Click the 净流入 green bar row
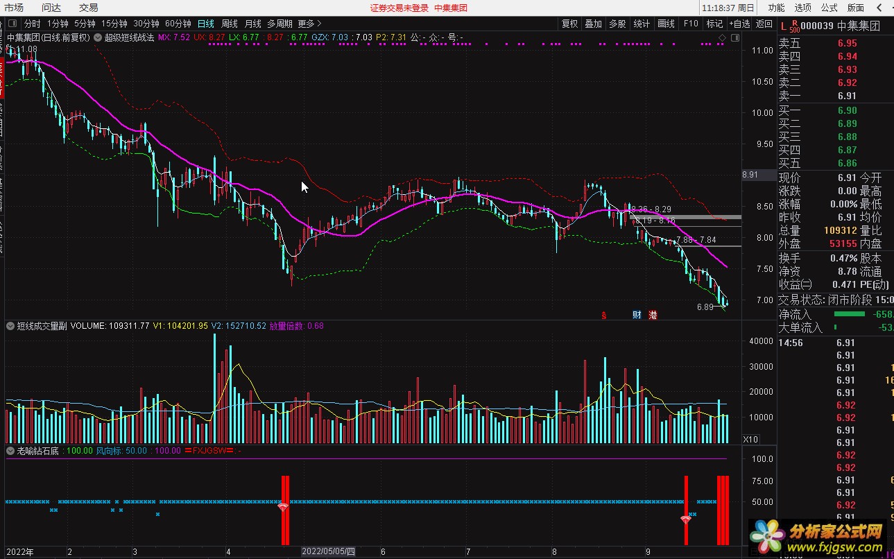894x559 pixels. (x=835, y=314)
